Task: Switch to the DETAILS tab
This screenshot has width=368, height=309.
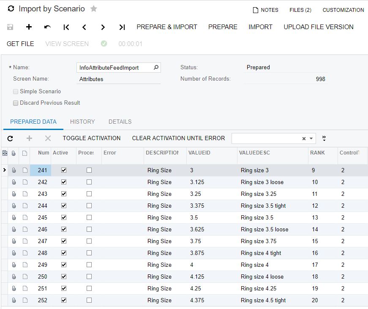Action: (120, 122)
